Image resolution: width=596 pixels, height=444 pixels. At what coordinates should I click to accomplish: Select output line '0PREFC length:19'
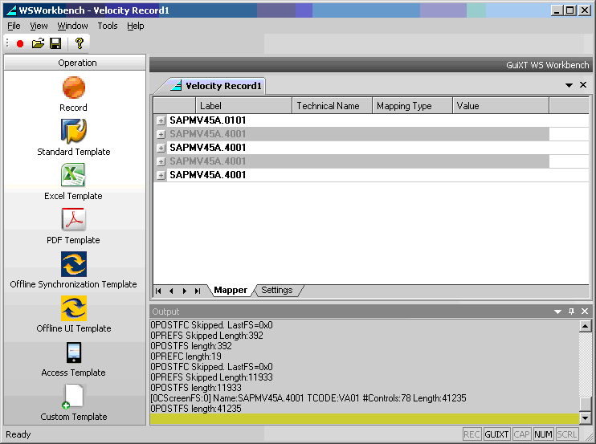pyautogui.click(x=186, y=356)
